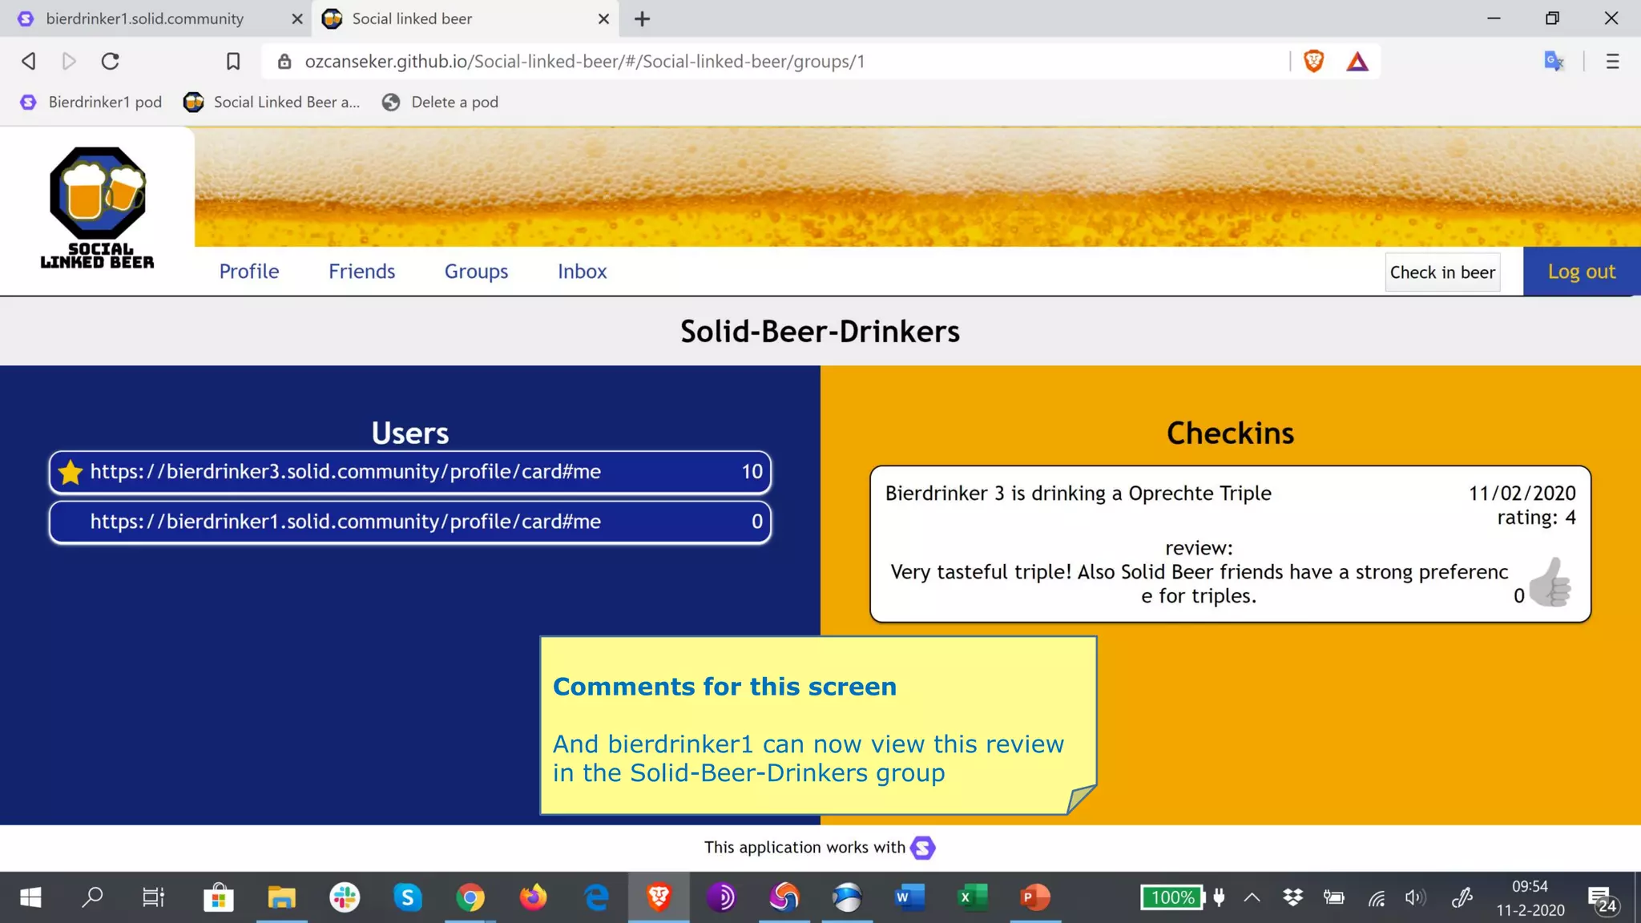Click the Google Translate extension icon
1641x923 pixels.
[1554, 61]
